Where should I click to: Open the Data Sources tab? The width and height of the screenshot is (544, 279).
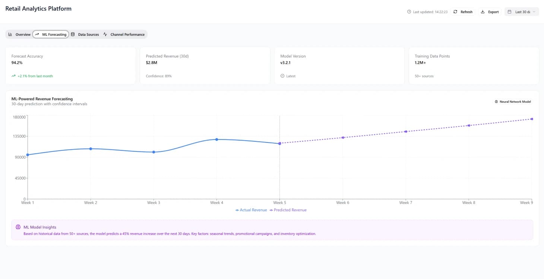[x=86, y=34]
